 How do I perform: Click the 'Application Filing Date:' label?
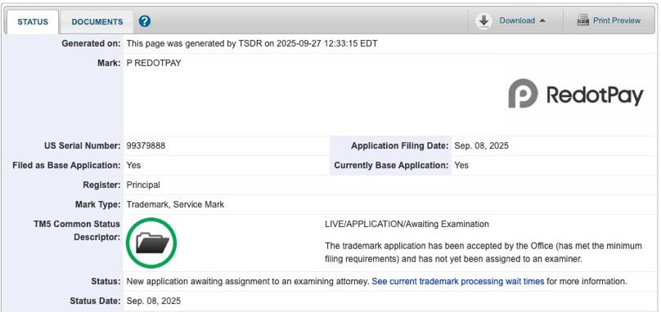coord(400,146)
